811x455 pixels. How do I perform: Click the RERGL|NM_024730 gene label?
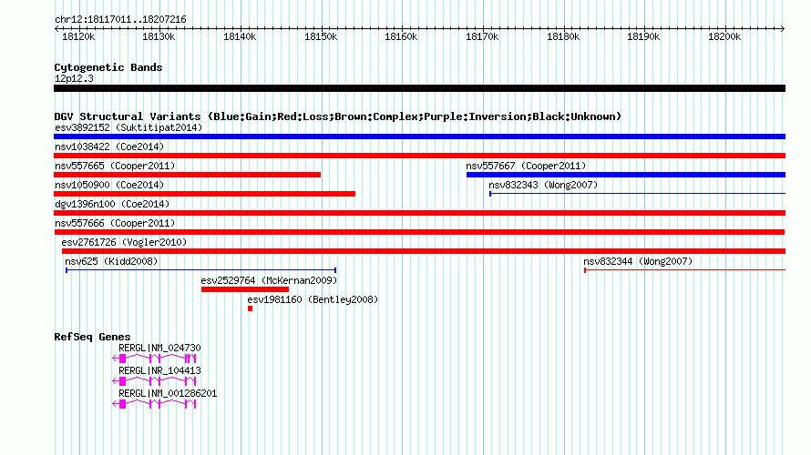159,349
